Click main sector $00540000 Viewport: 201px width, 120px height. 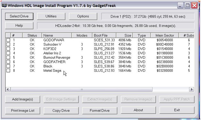point(165,40)
